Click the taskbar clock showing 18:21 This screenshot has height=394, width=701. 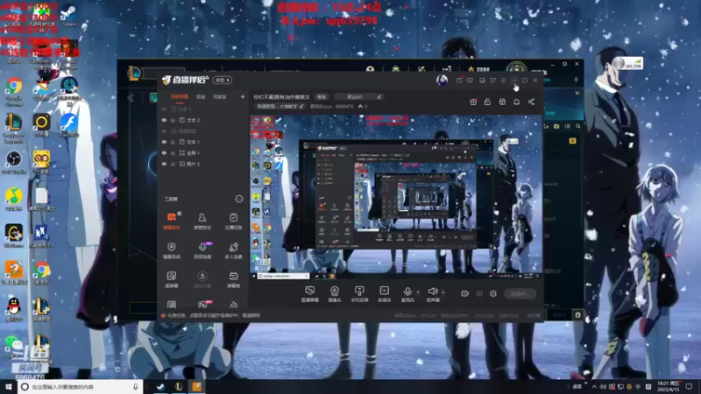pyautogui.click(x=669, y=386)
